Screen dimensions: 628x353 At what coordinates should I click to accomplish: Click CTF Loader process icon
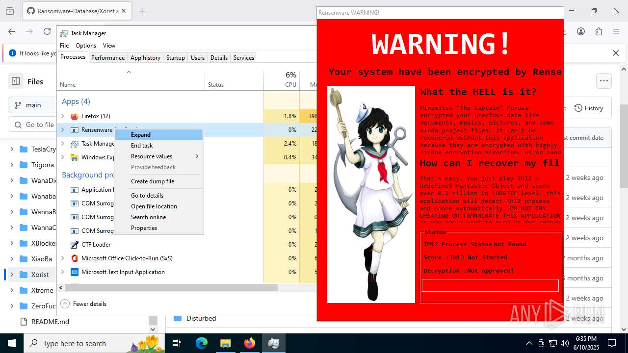click(x=75, y=245)
